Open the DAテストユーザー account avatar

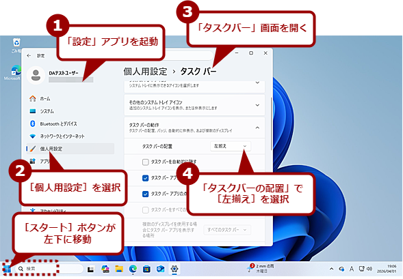point(36,75)
